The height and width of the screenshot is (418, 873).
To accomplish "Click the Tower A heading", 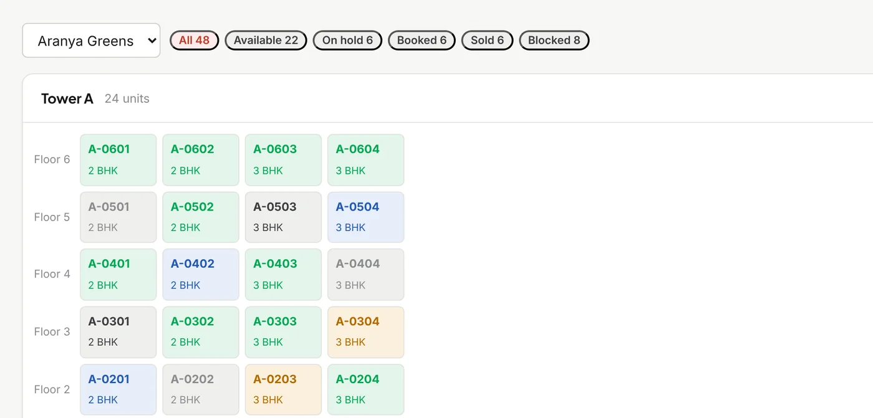I will pos(67,98).
